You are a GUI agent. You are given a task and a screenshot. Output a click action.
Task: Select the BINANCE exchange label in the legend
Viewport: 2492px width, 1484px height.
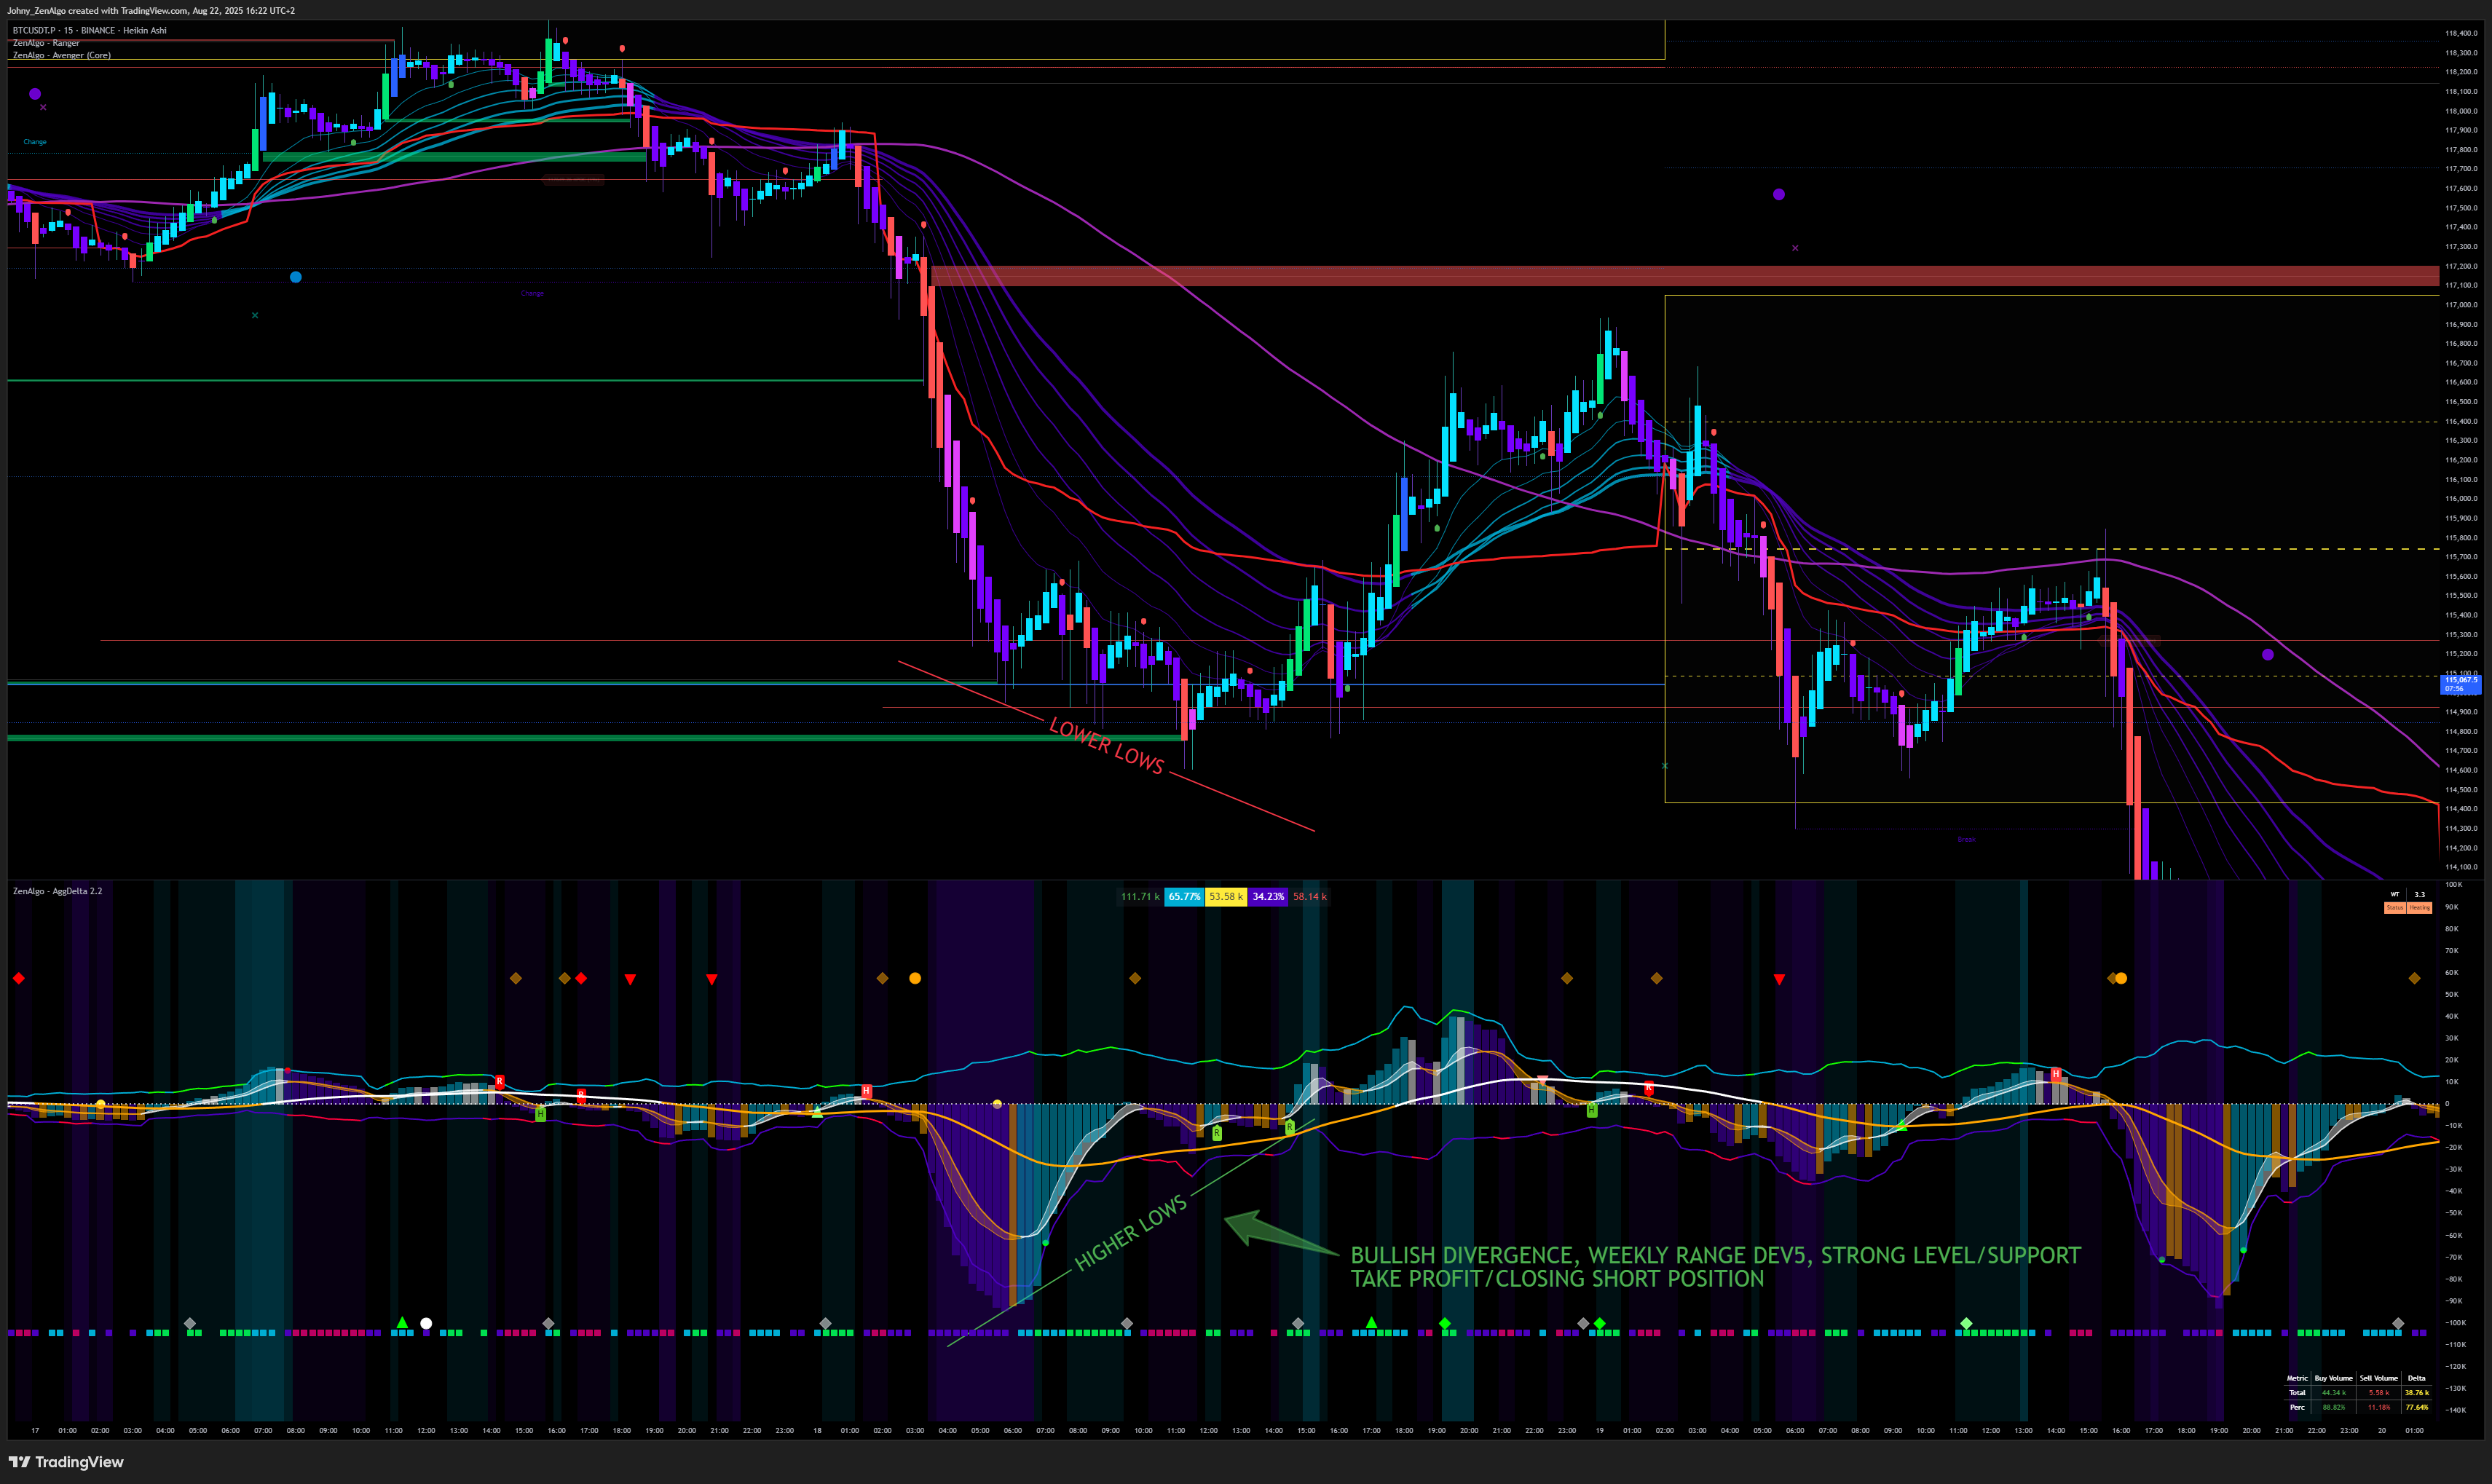(x=99, y=31)
